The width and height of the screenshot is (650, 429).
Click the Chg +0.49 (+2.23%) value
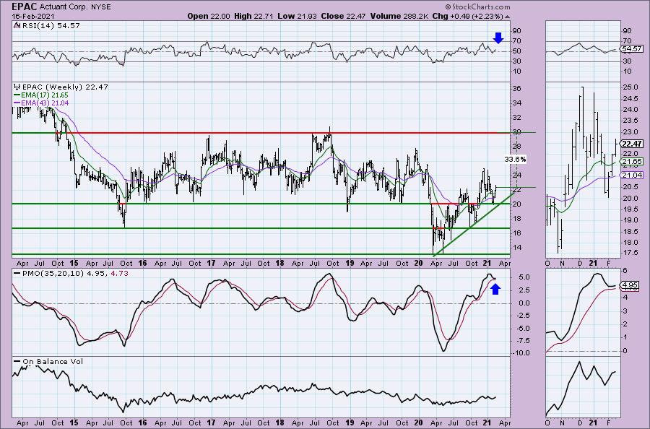click(x=467, y=16)
